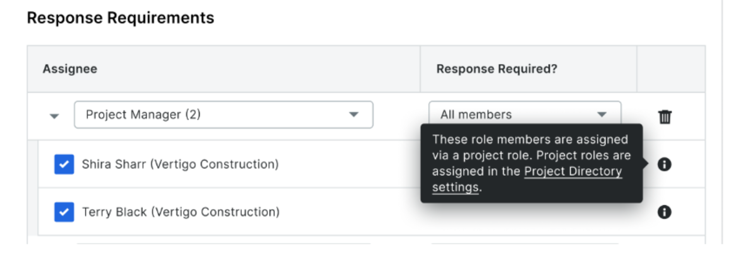Click the All members dropdown caret
The image size is (730, 258).
pyautogui.click(x=601, y=114)
